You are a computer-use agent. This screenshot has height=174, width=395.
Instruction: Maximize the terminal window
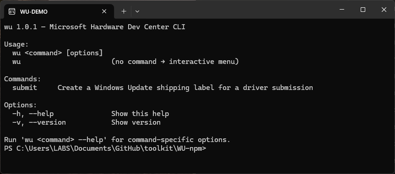363,10
